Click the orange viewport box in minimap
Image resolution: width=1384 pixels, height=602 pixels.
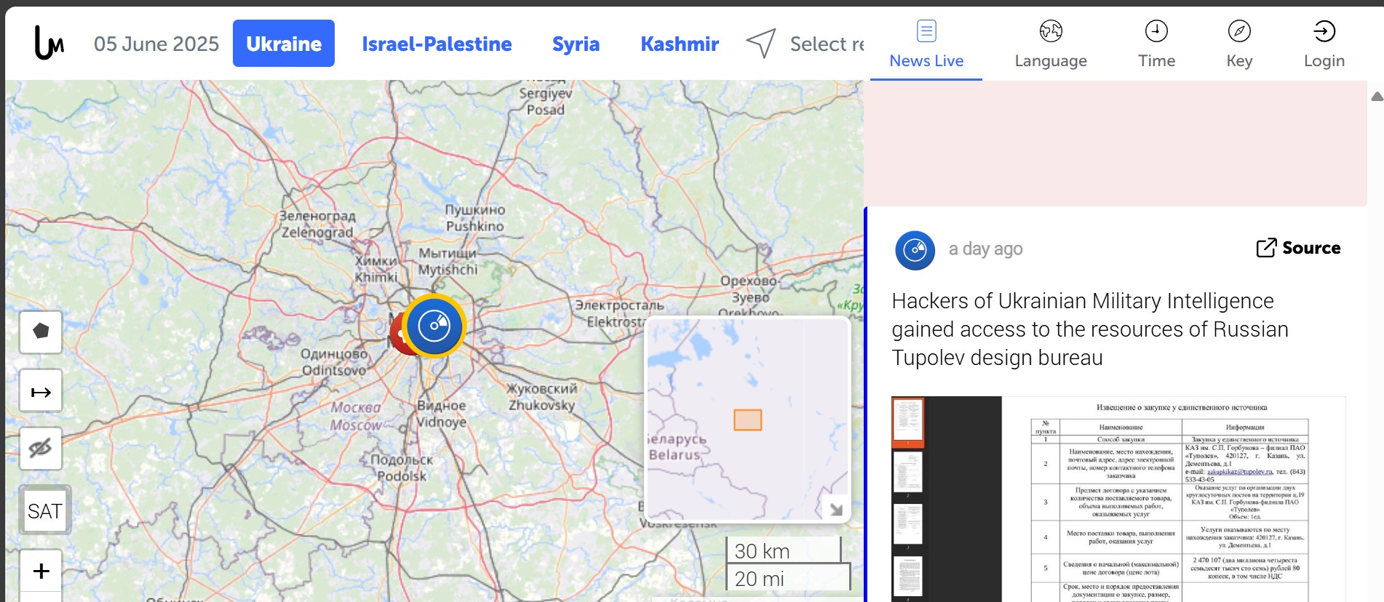(x=747, y=420)
